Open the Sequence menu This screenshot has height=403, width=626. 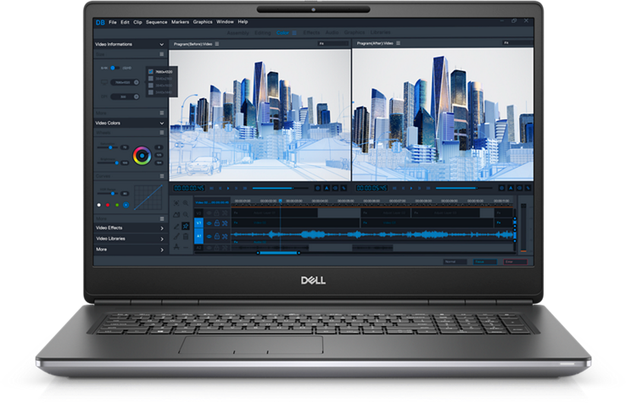[156, 22]
